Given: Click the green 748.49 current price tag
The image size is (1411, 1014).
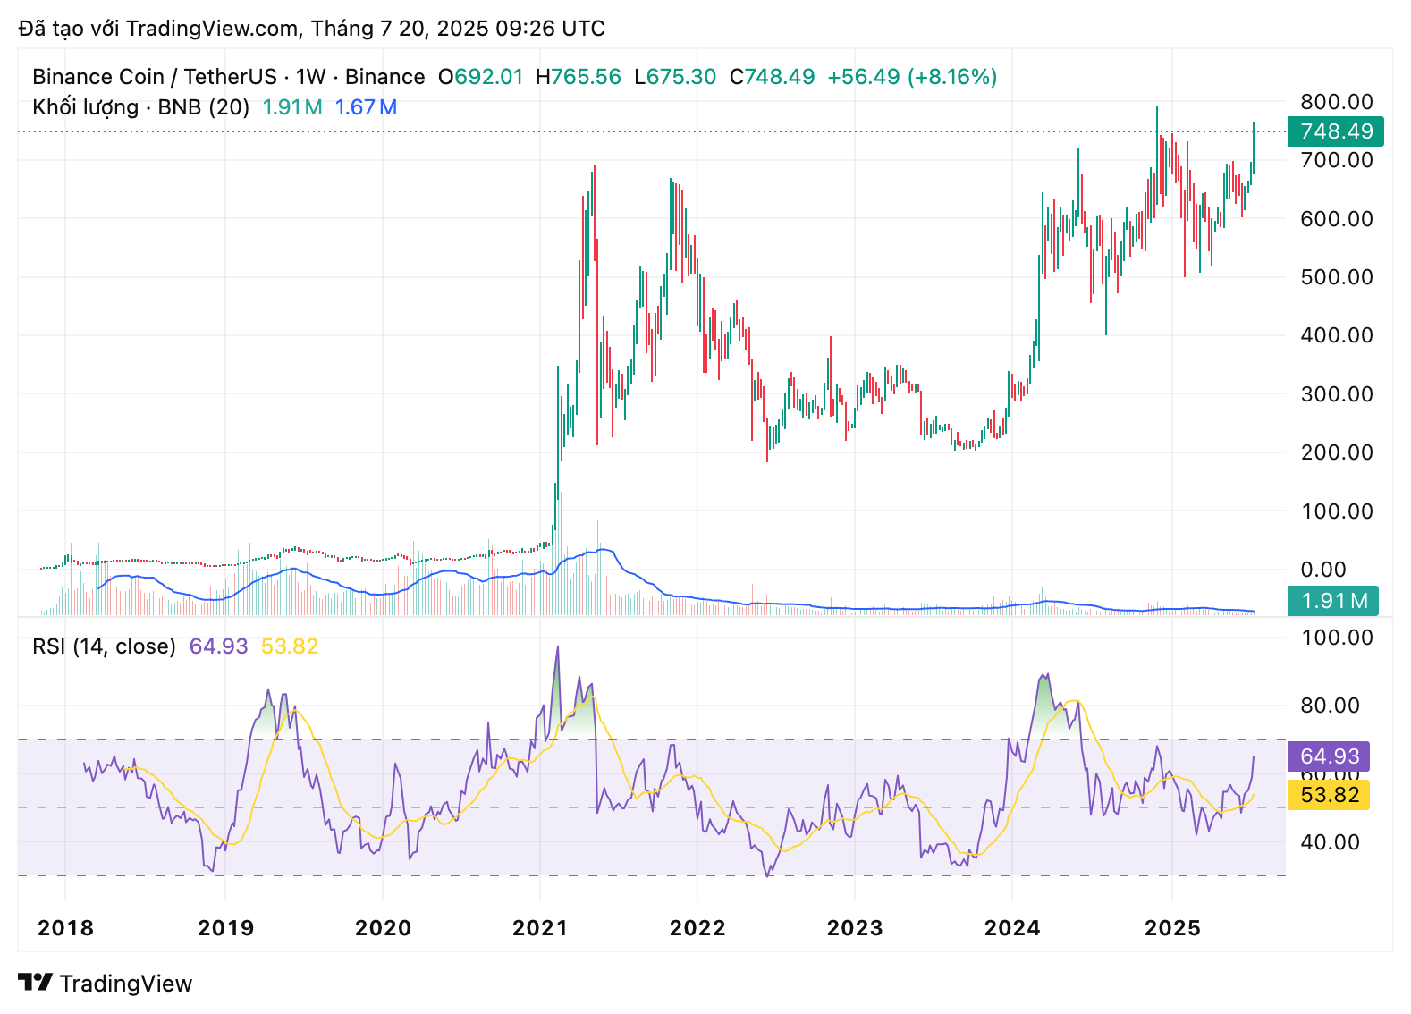Looking at the screenshot, I should click(x=1336, y=131).
